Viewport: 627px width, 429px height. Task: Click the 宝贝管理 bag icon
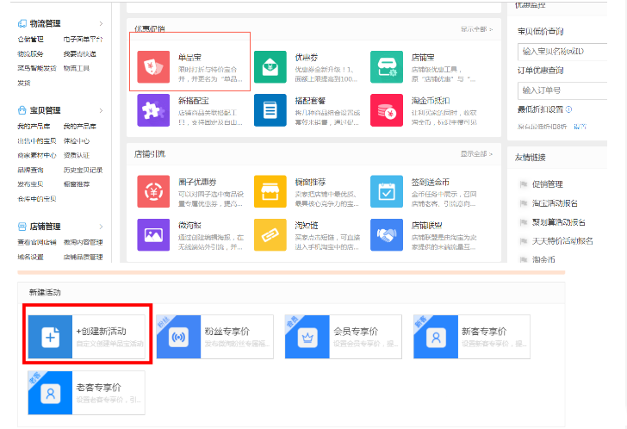click(x=22, y=110)
